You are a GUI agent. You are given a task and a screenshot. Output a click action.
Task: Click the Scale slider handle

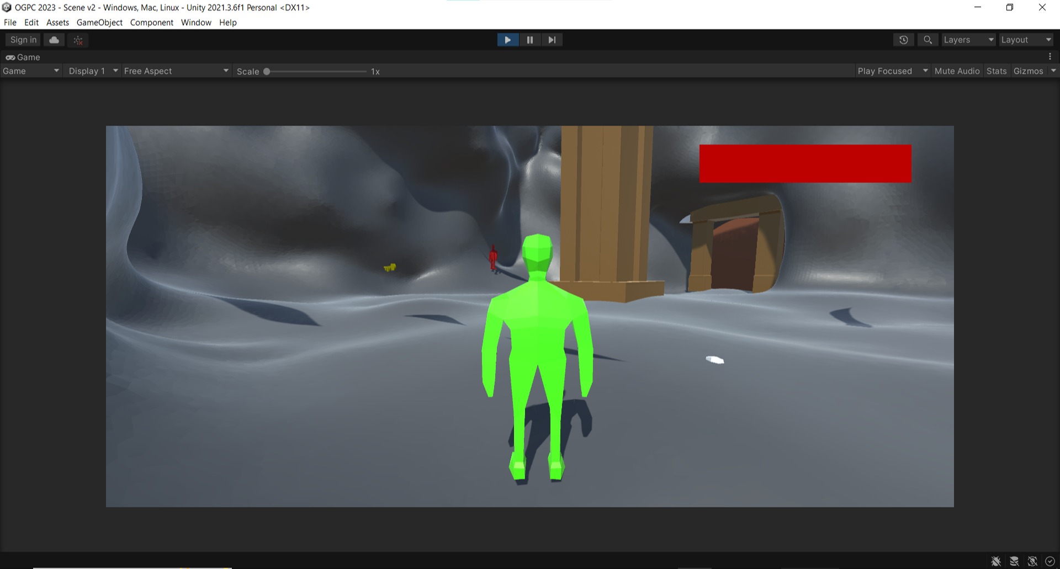267,71
